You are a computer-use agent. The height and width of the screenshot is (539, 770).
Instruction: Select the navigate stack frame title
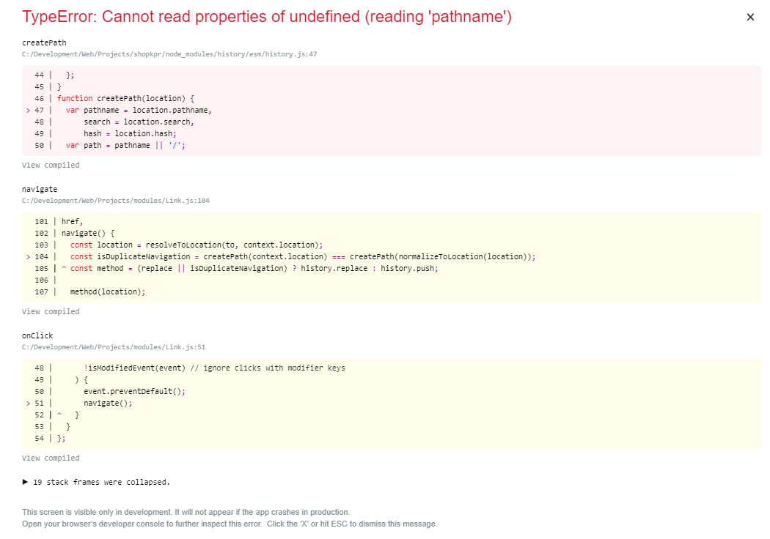pyautogui.click(x=40, y=189)
